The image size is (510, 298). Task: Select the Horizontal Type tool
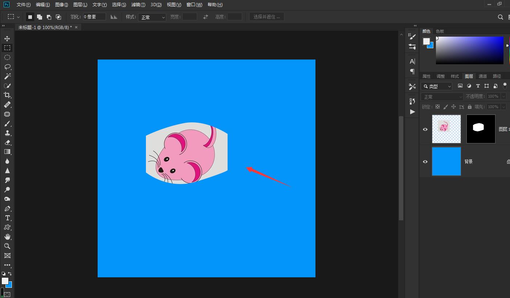click(x=7, y=218)
